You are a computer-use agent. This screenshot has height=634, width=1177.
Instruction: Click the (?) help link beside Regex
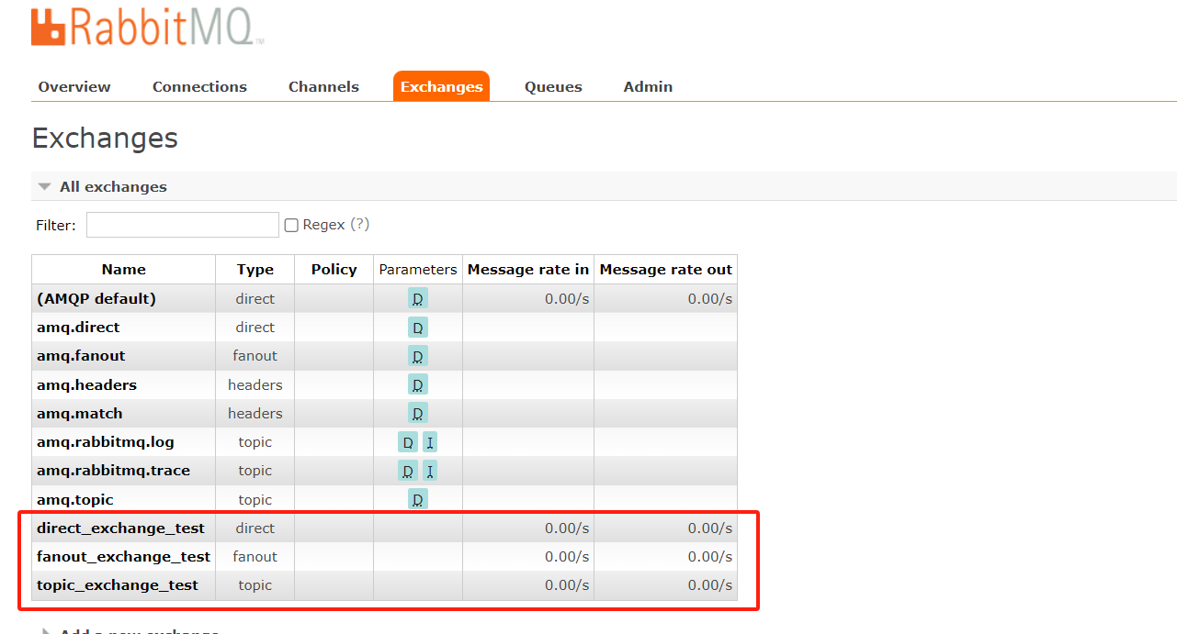(359, 224)
